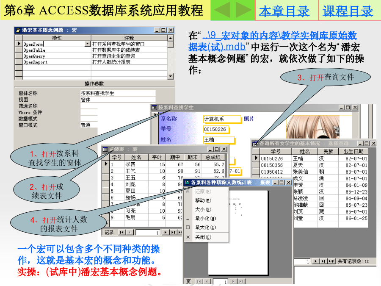
Task: Click the 窗口模式 field showing 普通
Action: [89, 125]
